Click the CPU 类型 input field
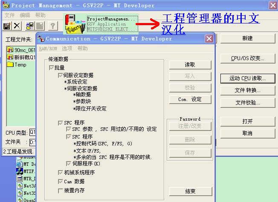 pyautogui.click(x=32, y=132)
